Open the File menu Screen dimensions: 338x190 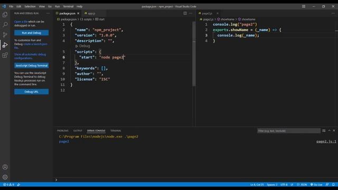11,6
